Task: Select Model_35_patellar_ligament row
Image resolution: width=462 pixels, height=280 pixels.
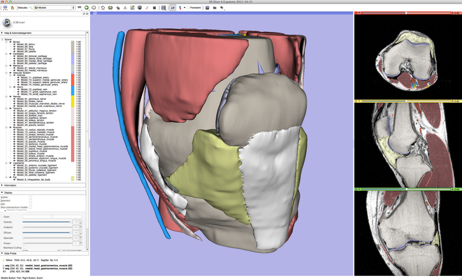Action: click(32, 175)
